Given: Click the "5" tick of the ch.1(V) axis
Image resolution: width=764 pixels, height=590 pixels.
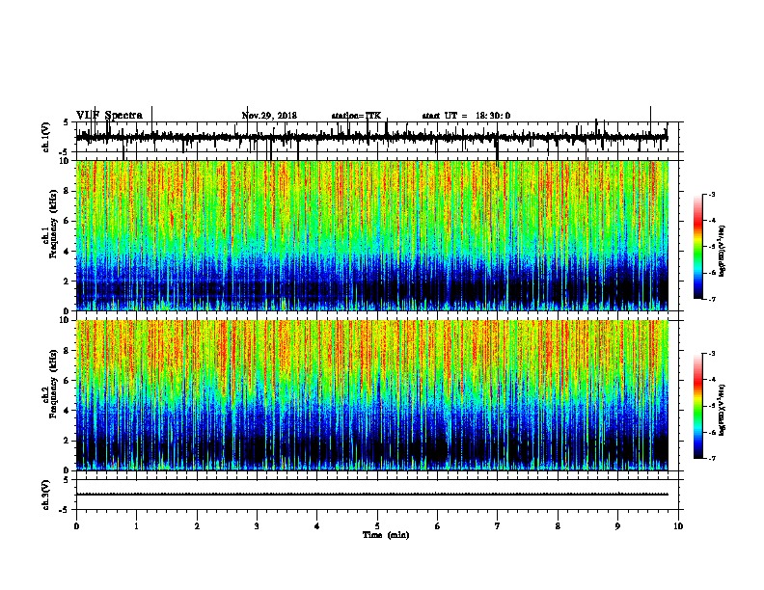Looking at the screenshot, I should [66, 122].
